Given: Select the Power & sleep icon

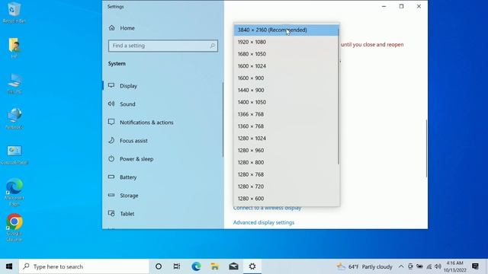Looking at the screenshot, I should point(111,159).
